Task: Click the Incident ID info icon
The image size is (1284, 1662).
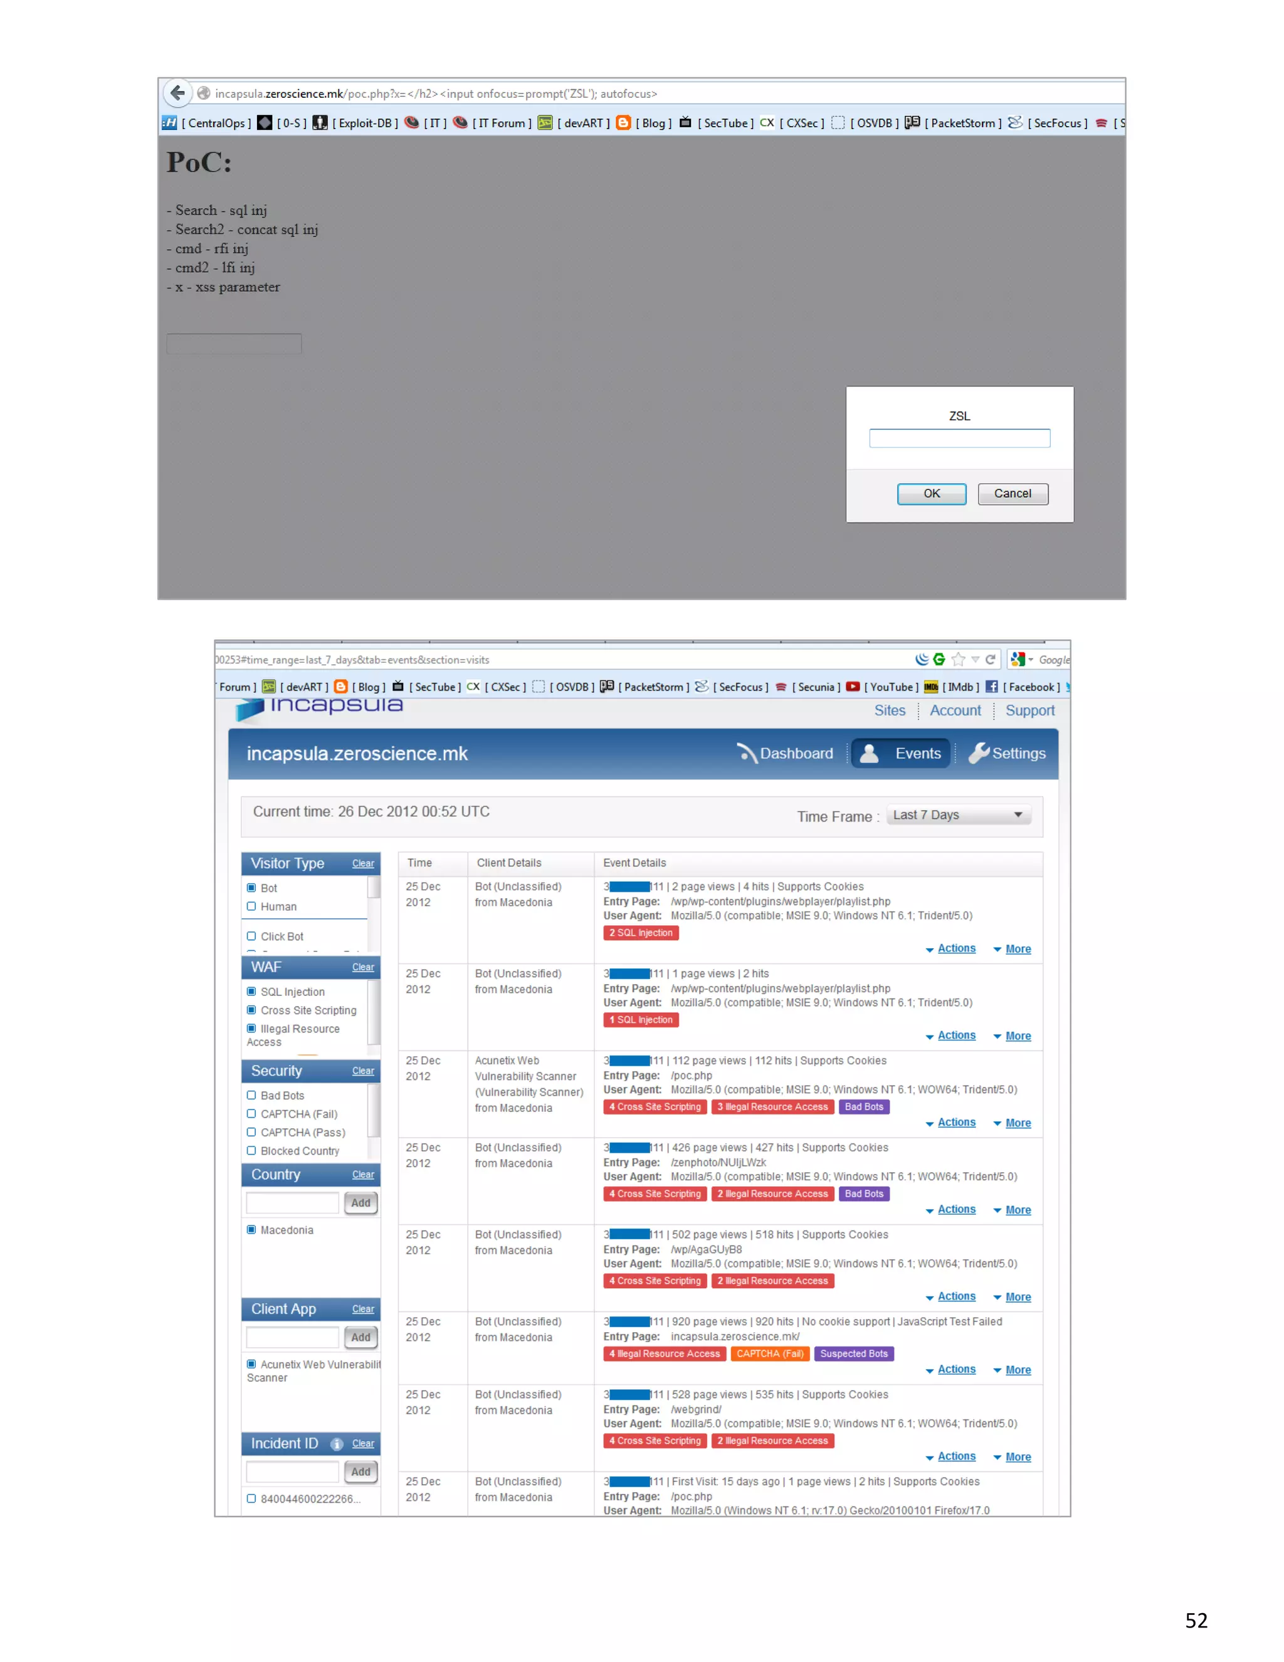Action: (x=337, y=1444)
